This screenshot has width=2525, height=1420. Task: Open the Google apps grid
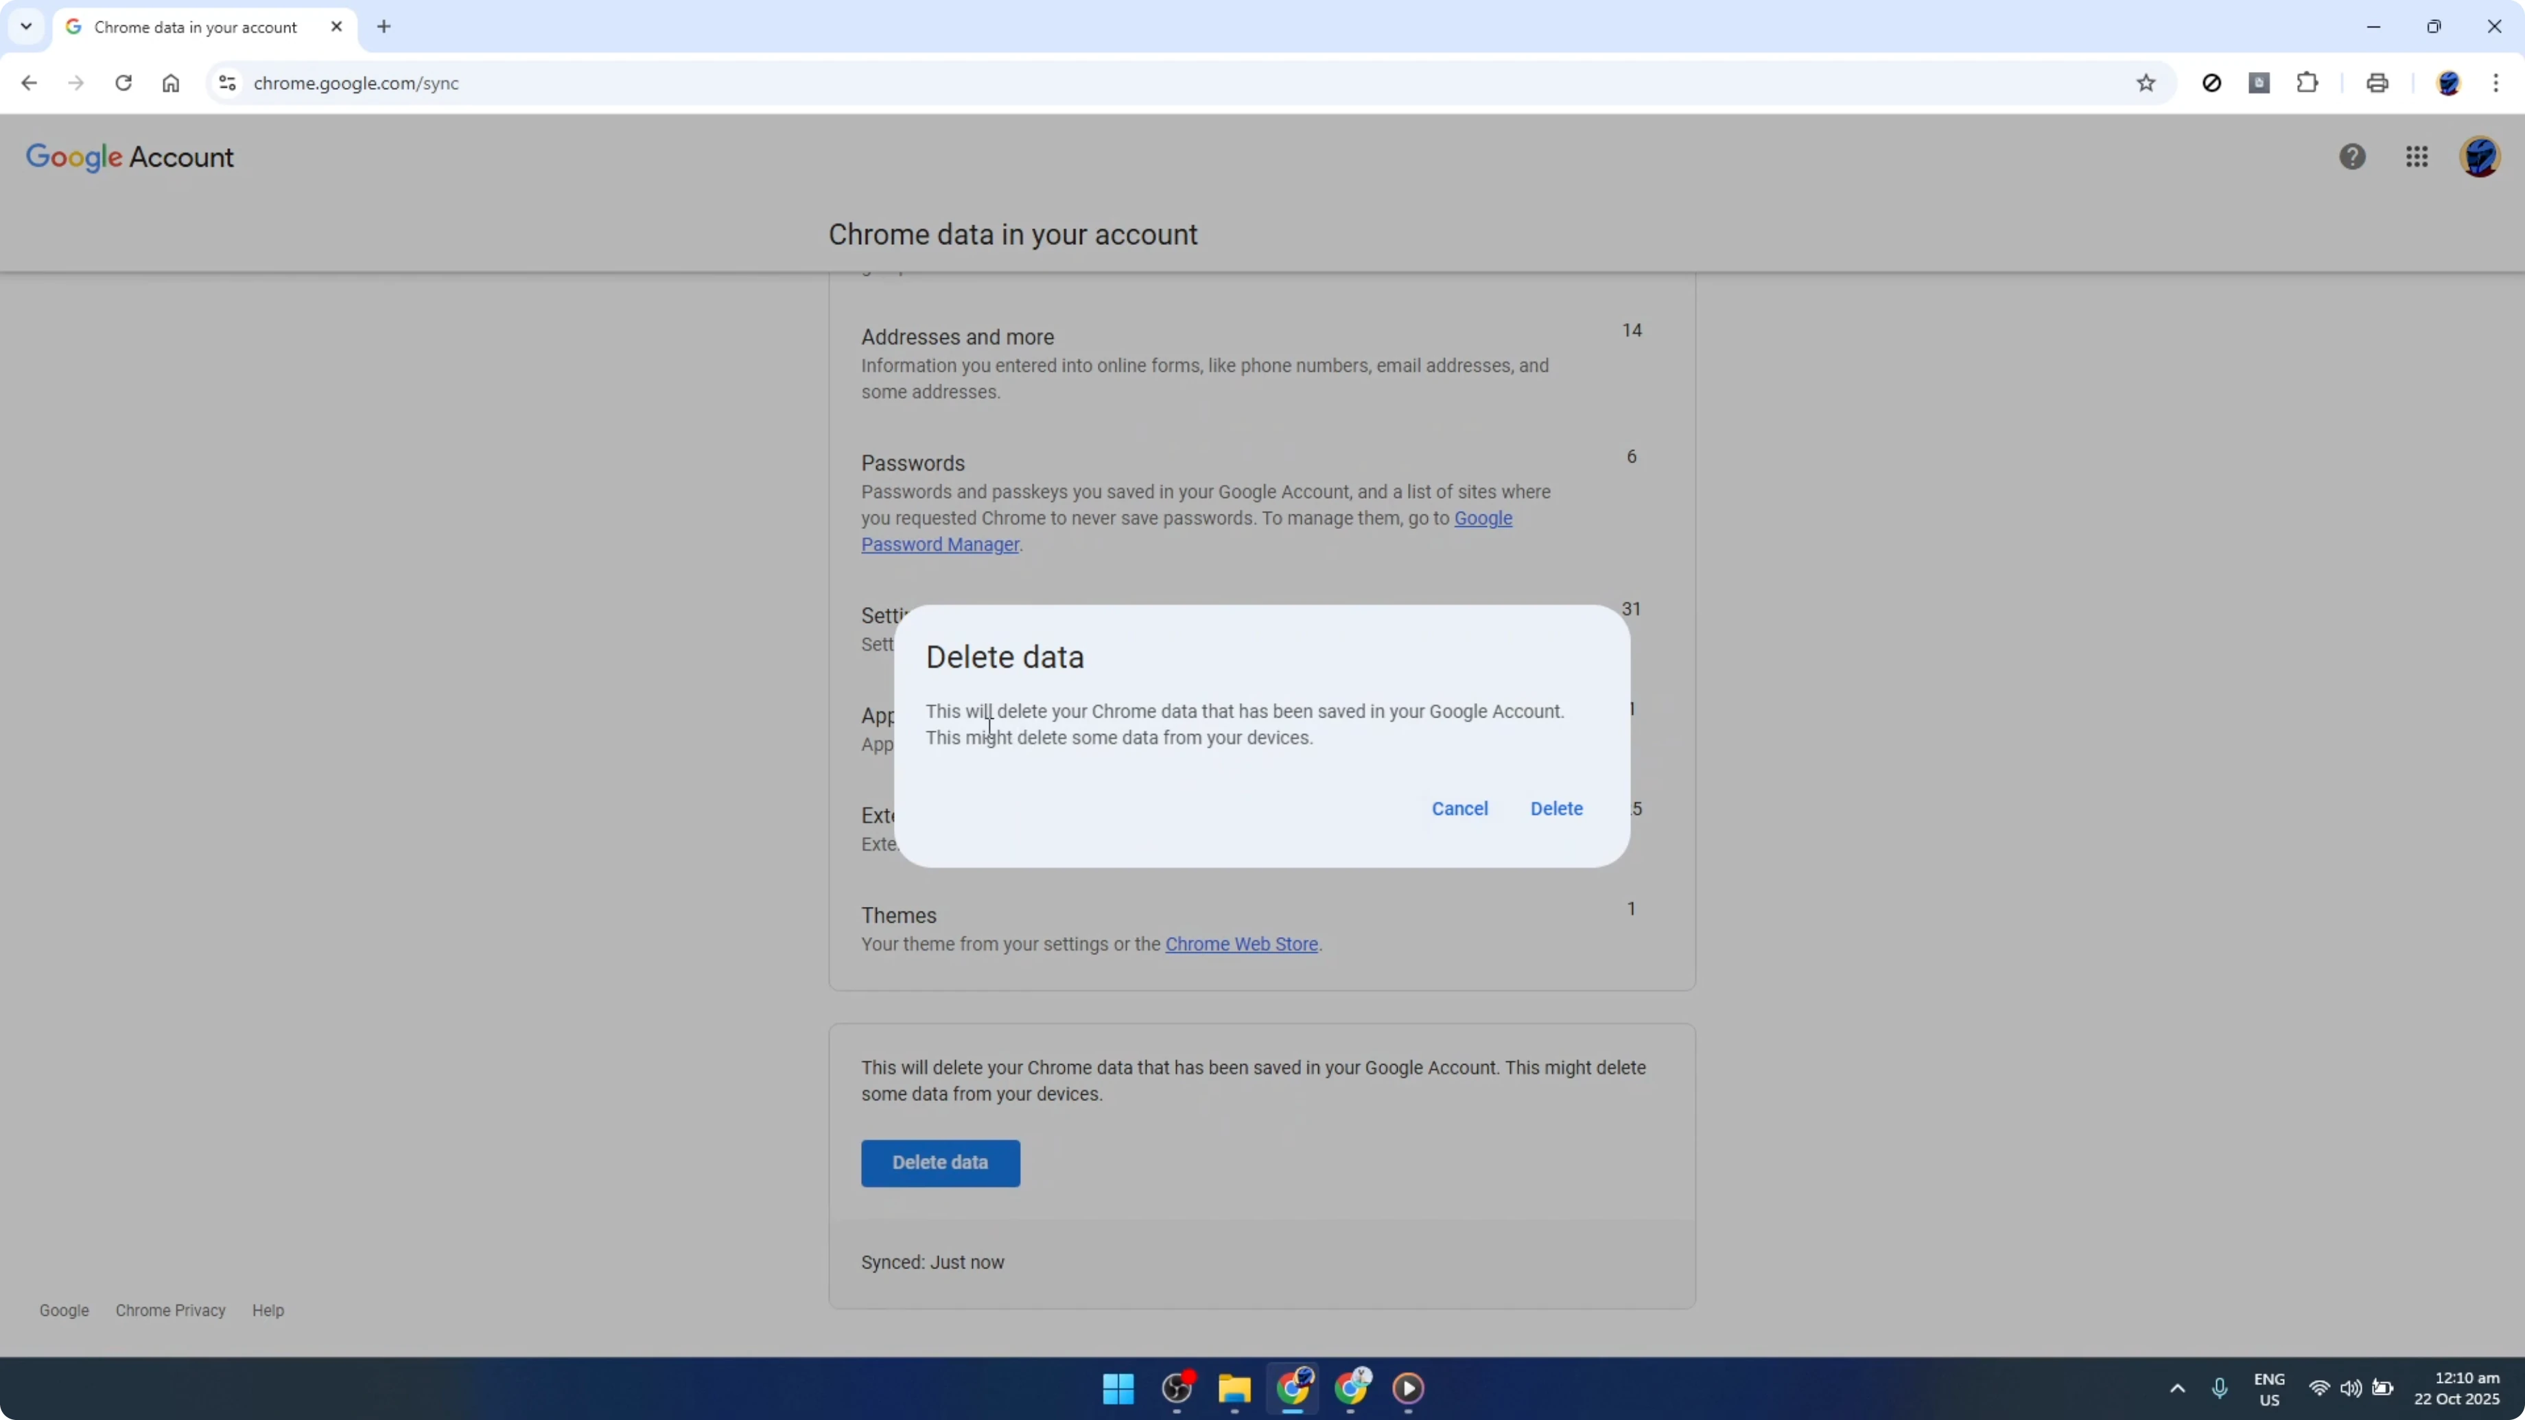click(2416, 157)
